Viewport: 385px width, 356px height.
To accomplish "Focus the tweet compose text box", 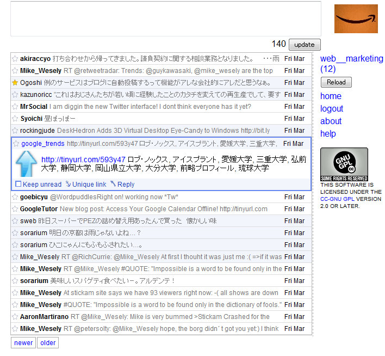I will click(x=166, y=19).
